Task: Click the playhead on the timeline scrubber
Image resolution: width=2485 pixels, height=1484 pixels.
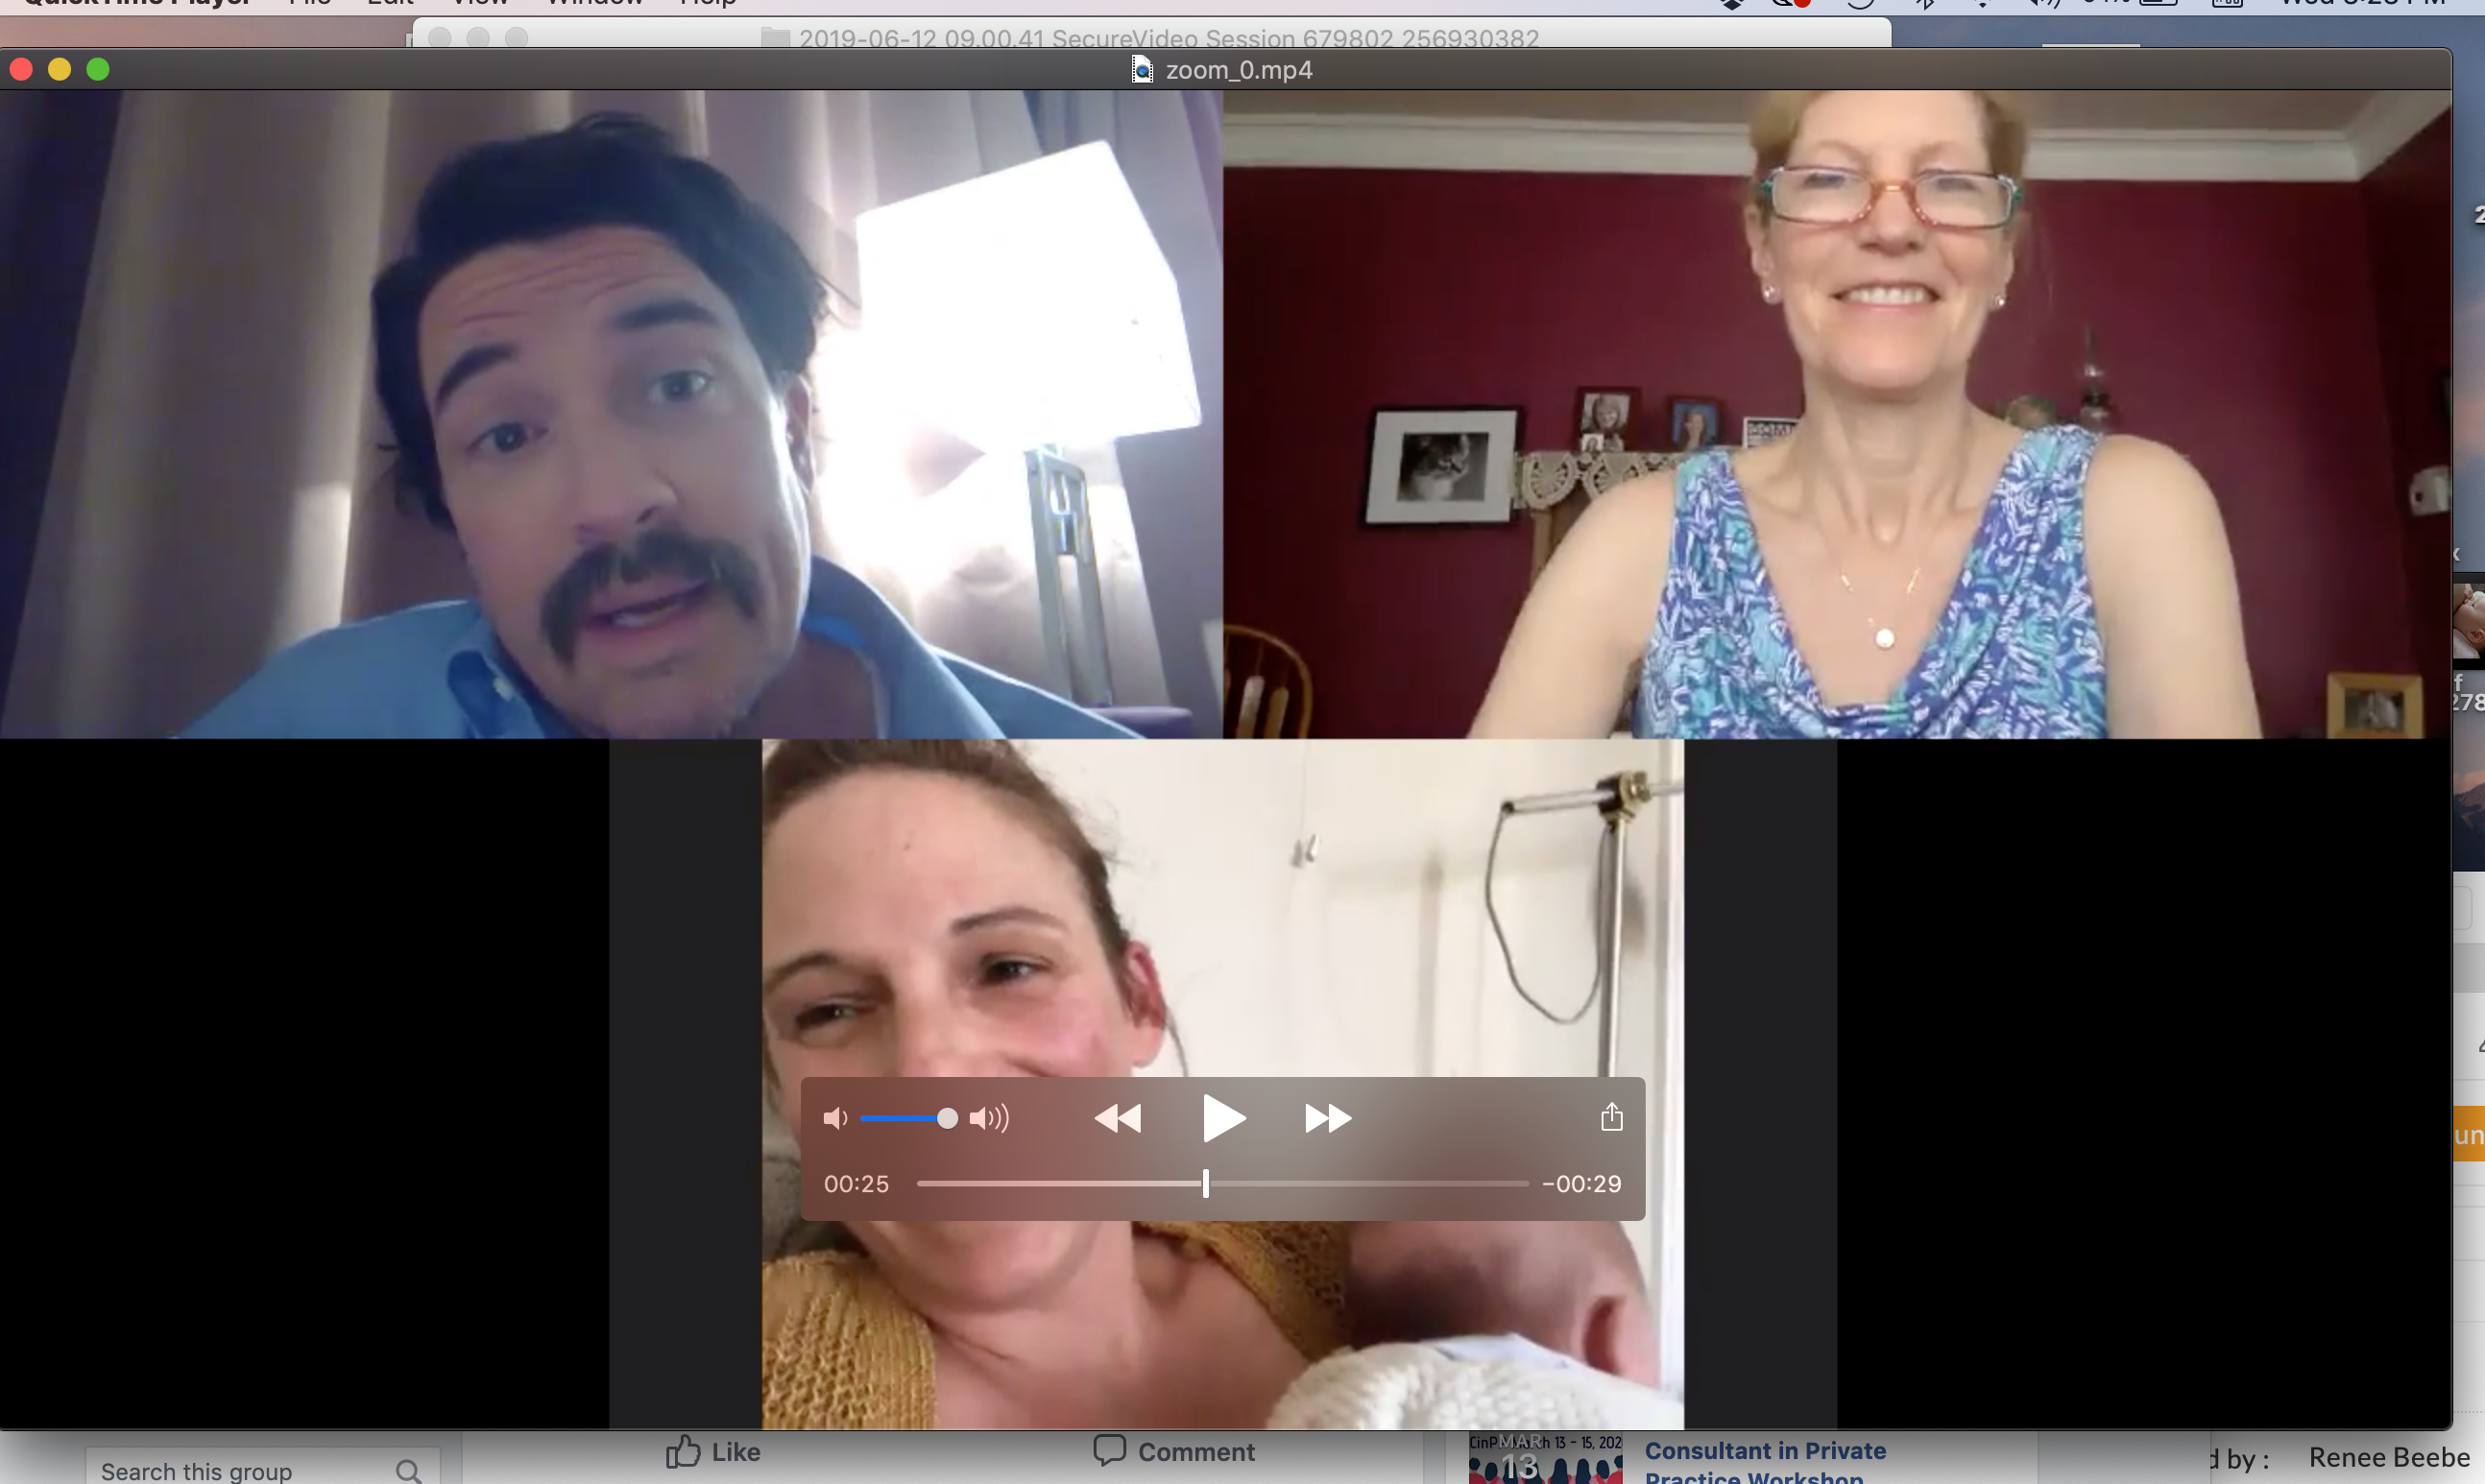Action: coord(1206,1183)
